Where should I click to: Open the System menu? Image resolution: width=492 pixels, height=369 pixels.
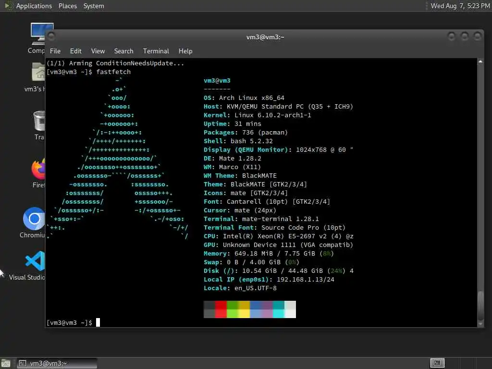[x=94, y=6]
